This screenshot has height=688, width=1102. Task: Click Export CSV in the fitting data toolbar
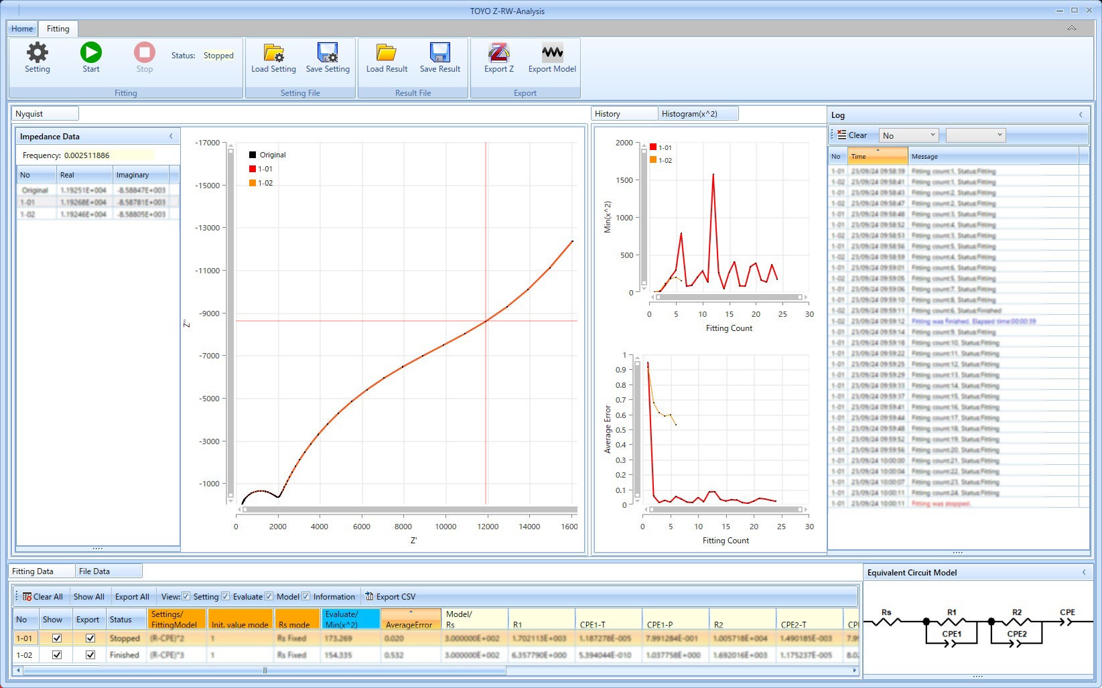(390, 597)
